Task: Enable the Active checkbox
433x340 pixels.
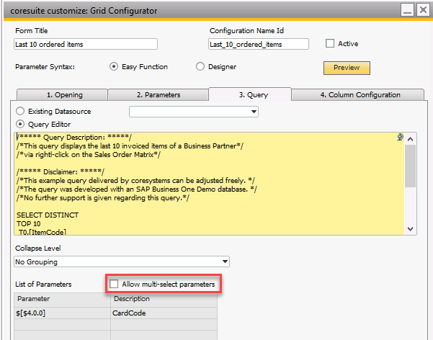Action: [330, 44]
